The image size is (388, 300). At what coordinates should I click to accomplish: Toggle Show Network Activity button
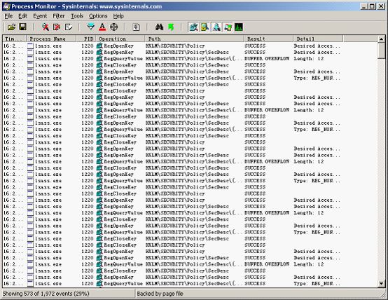coord(216,27)
